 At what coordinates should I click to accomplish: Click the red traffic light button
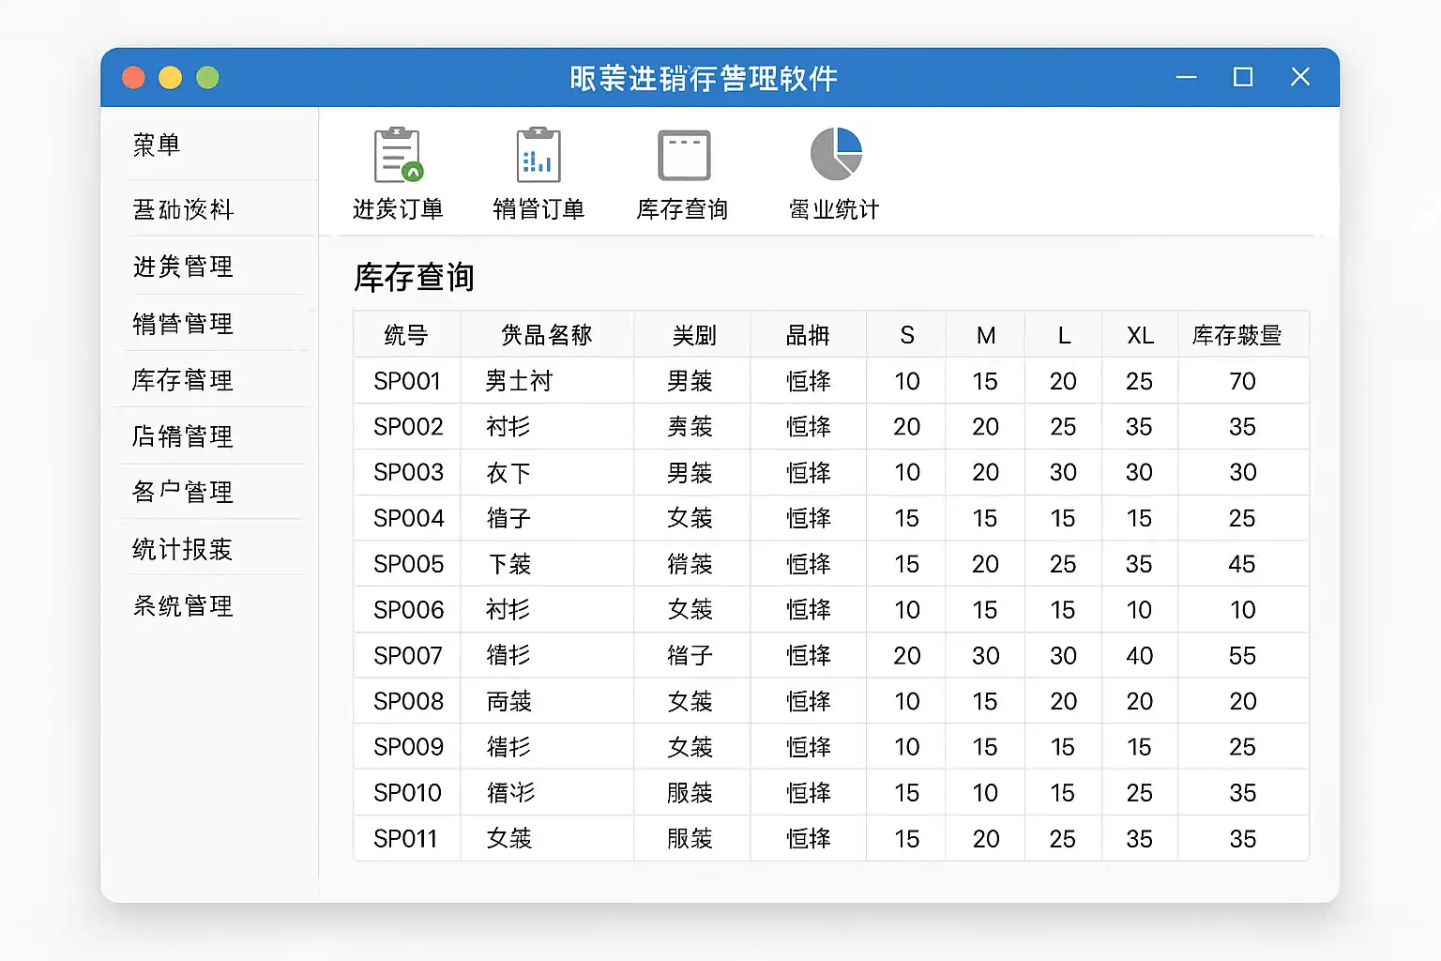pyautogui.click(x=133, y=77)
